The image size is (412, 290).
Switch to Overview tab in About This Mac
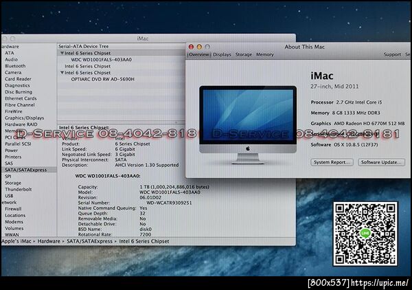[199, 54]
